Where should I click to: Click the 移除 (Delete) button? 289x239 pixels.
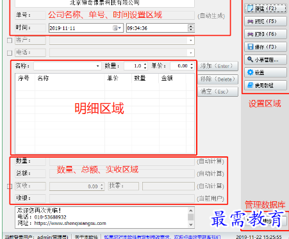(x=218, y=79)
